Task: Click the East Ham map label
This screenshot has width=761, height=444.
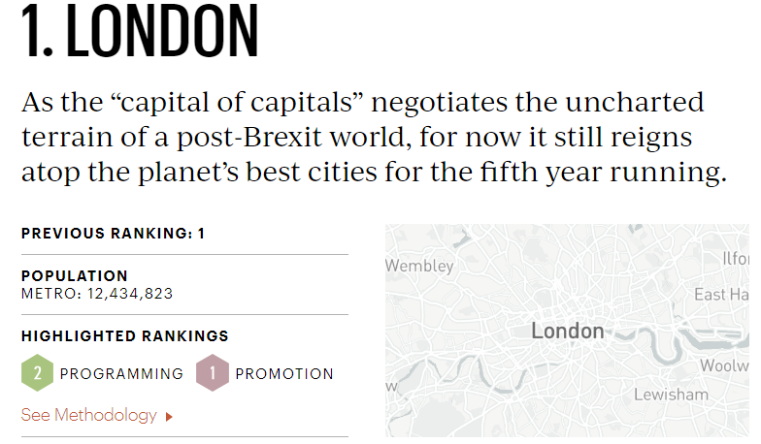Action: [722, 294]
